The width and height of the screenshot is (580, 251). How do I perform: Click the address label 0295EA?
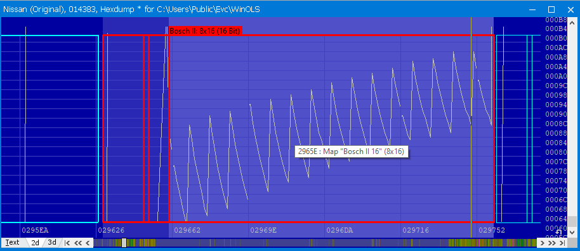(35, 230)
